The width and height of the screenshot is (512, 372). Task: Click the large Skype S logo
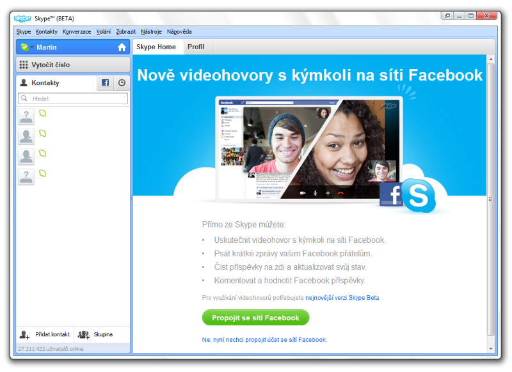[x=419, y=196]
